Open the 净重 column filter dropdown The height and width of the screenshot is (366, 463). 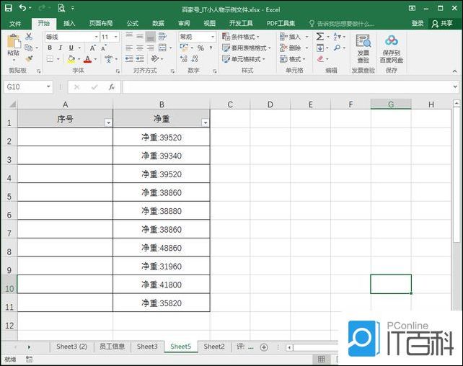[205, 122]
